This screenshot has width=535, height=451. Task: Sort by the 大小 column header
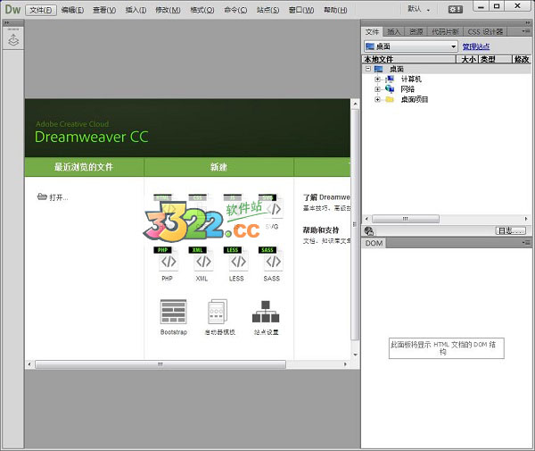pyautogui.click(x=468, y=59)
